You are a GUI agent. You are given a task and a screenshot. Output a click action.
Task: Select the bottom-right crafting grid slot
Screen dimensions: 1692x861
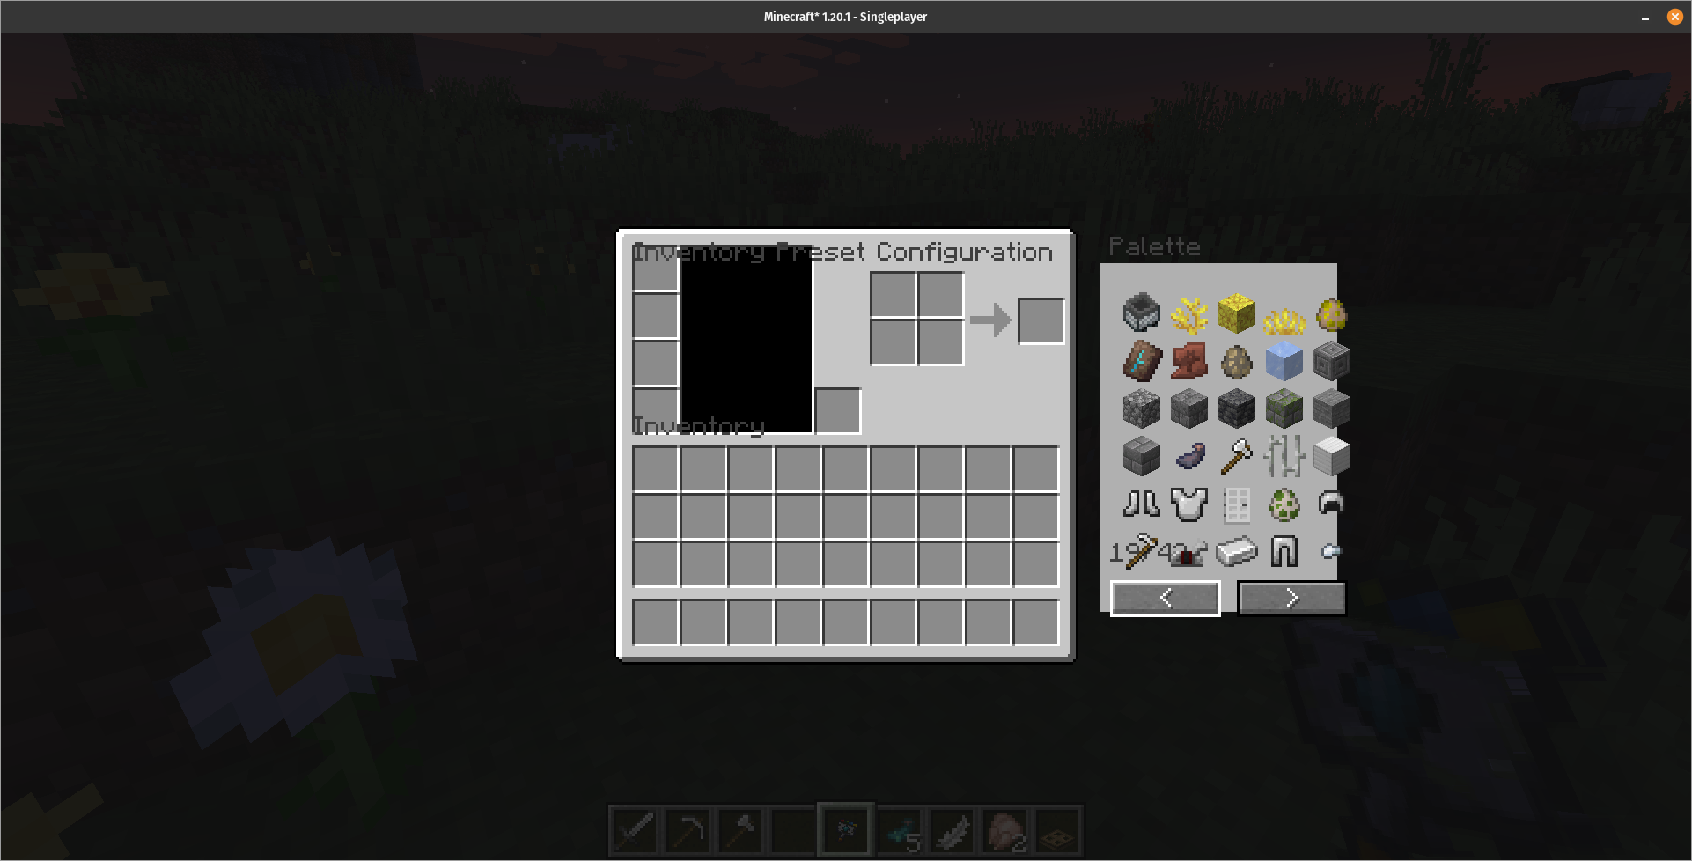tap(941, 342)
